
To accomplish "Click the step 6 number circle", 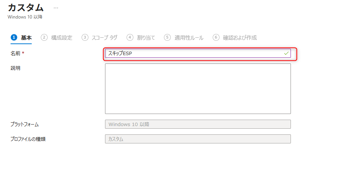I will point(216,37).
